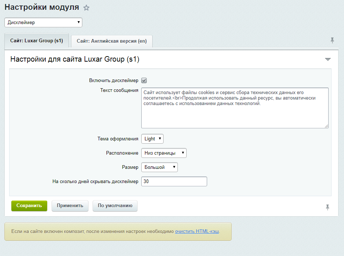Click the green Сохранить button
This screenshot has height=256, width=344.
click(29, 206)
